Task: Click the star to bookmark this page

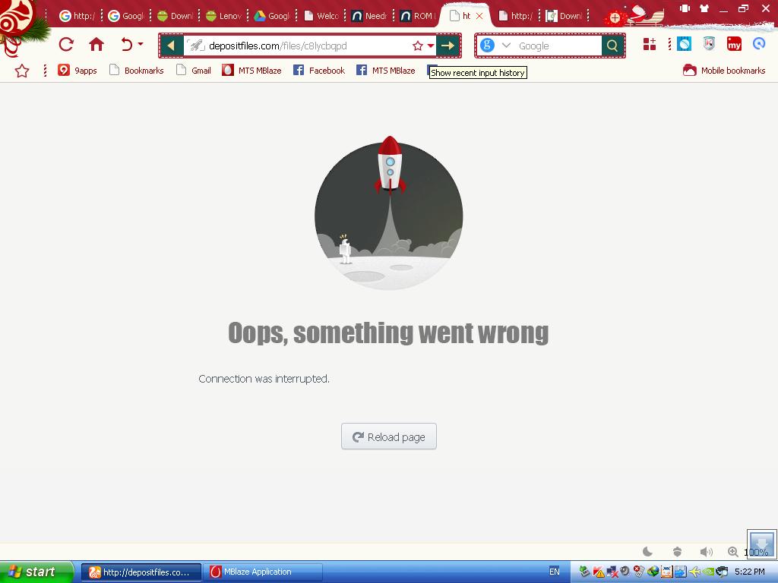Action: point(417,46)
